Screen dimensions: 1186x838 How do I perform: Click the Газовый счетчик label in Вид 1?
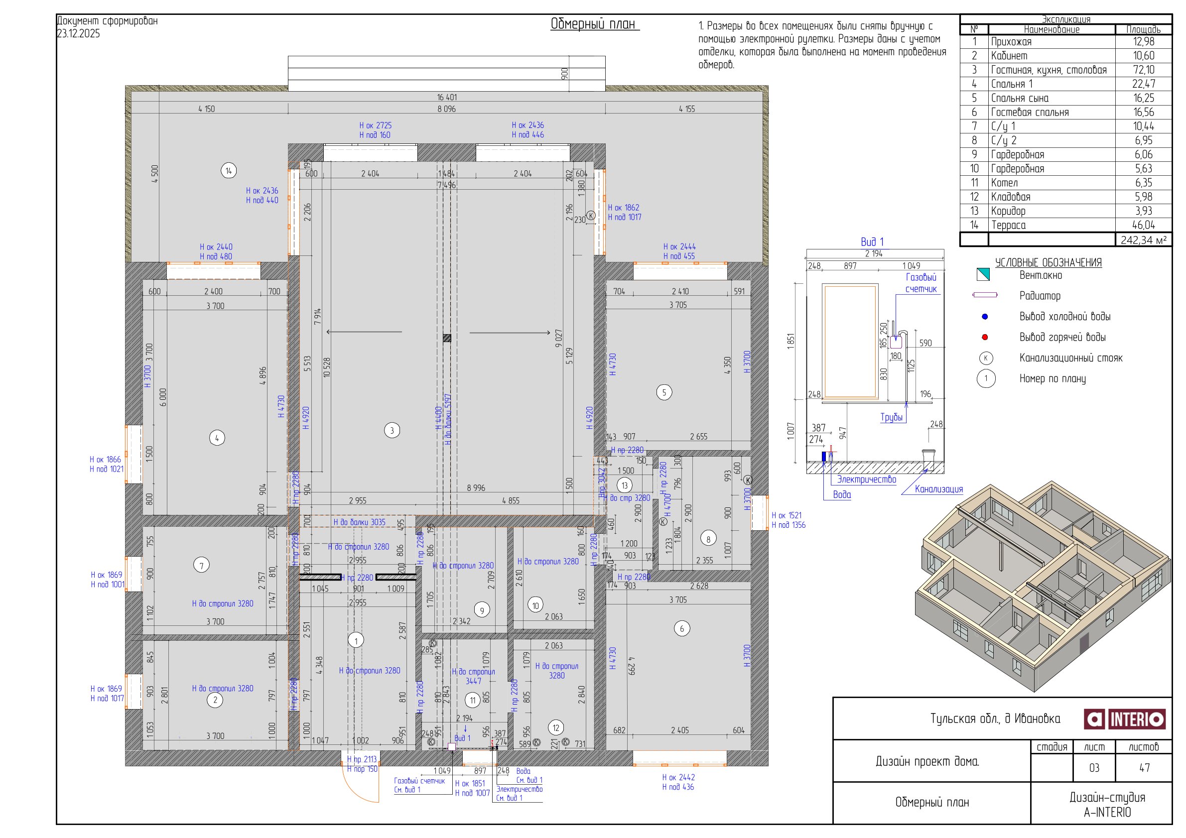(921, 283)
